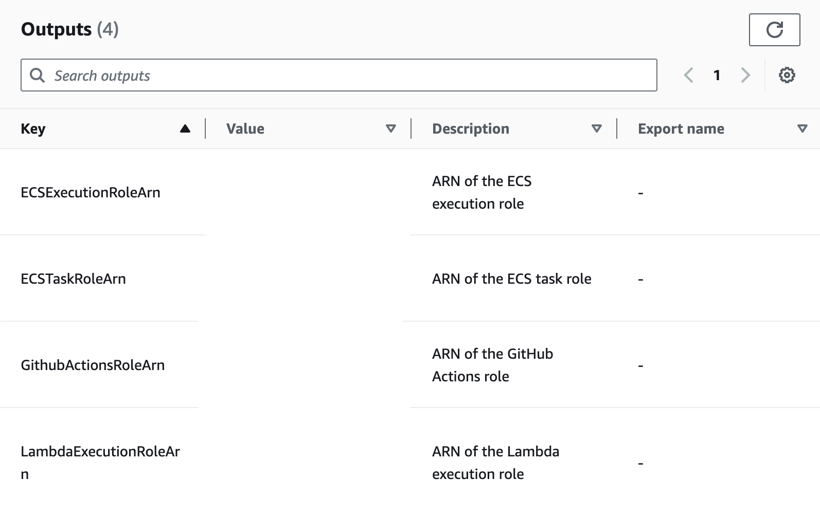Click the Outputs (4) heading
The width and height of the screenshot is (820, 516).
click(x=70, y=29)
